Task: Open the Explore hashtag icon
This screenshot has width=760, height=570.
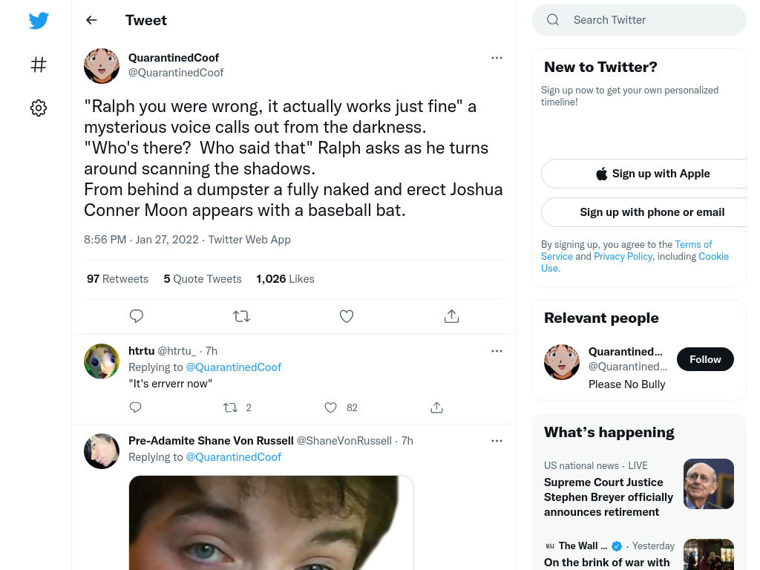Action: (x=39, y=65)
